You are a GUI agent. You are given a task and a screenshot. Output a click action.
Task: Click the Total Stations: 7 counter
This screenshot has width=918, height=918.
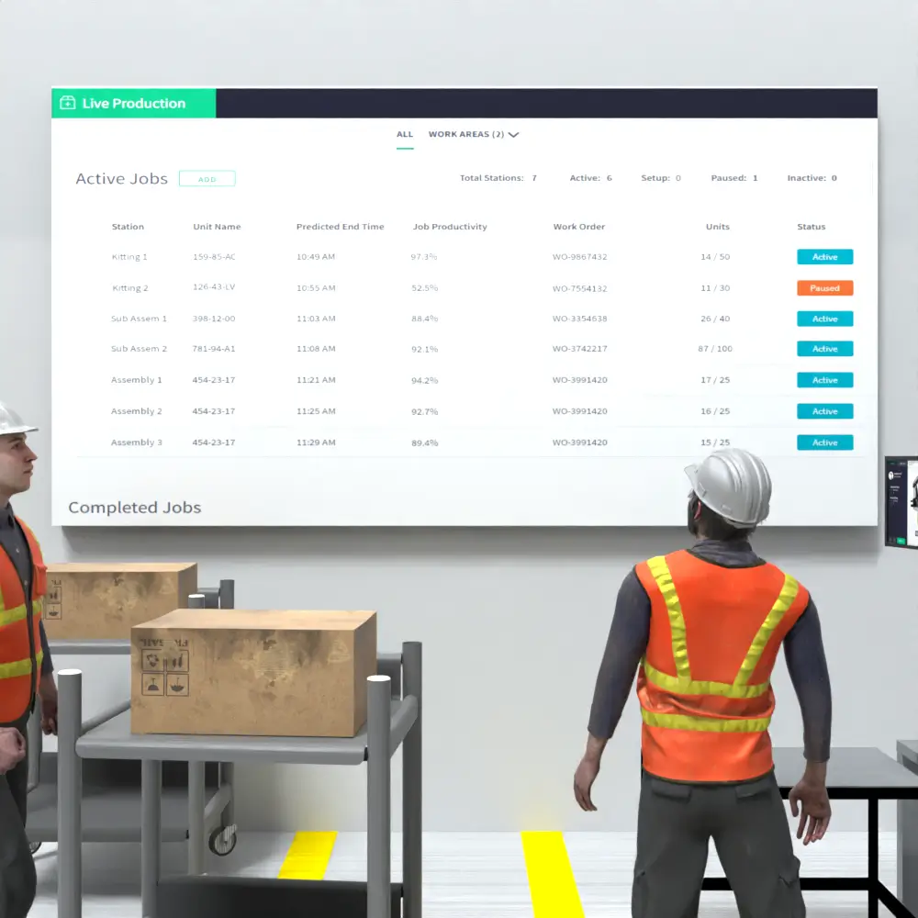click(x=498, y=177)
